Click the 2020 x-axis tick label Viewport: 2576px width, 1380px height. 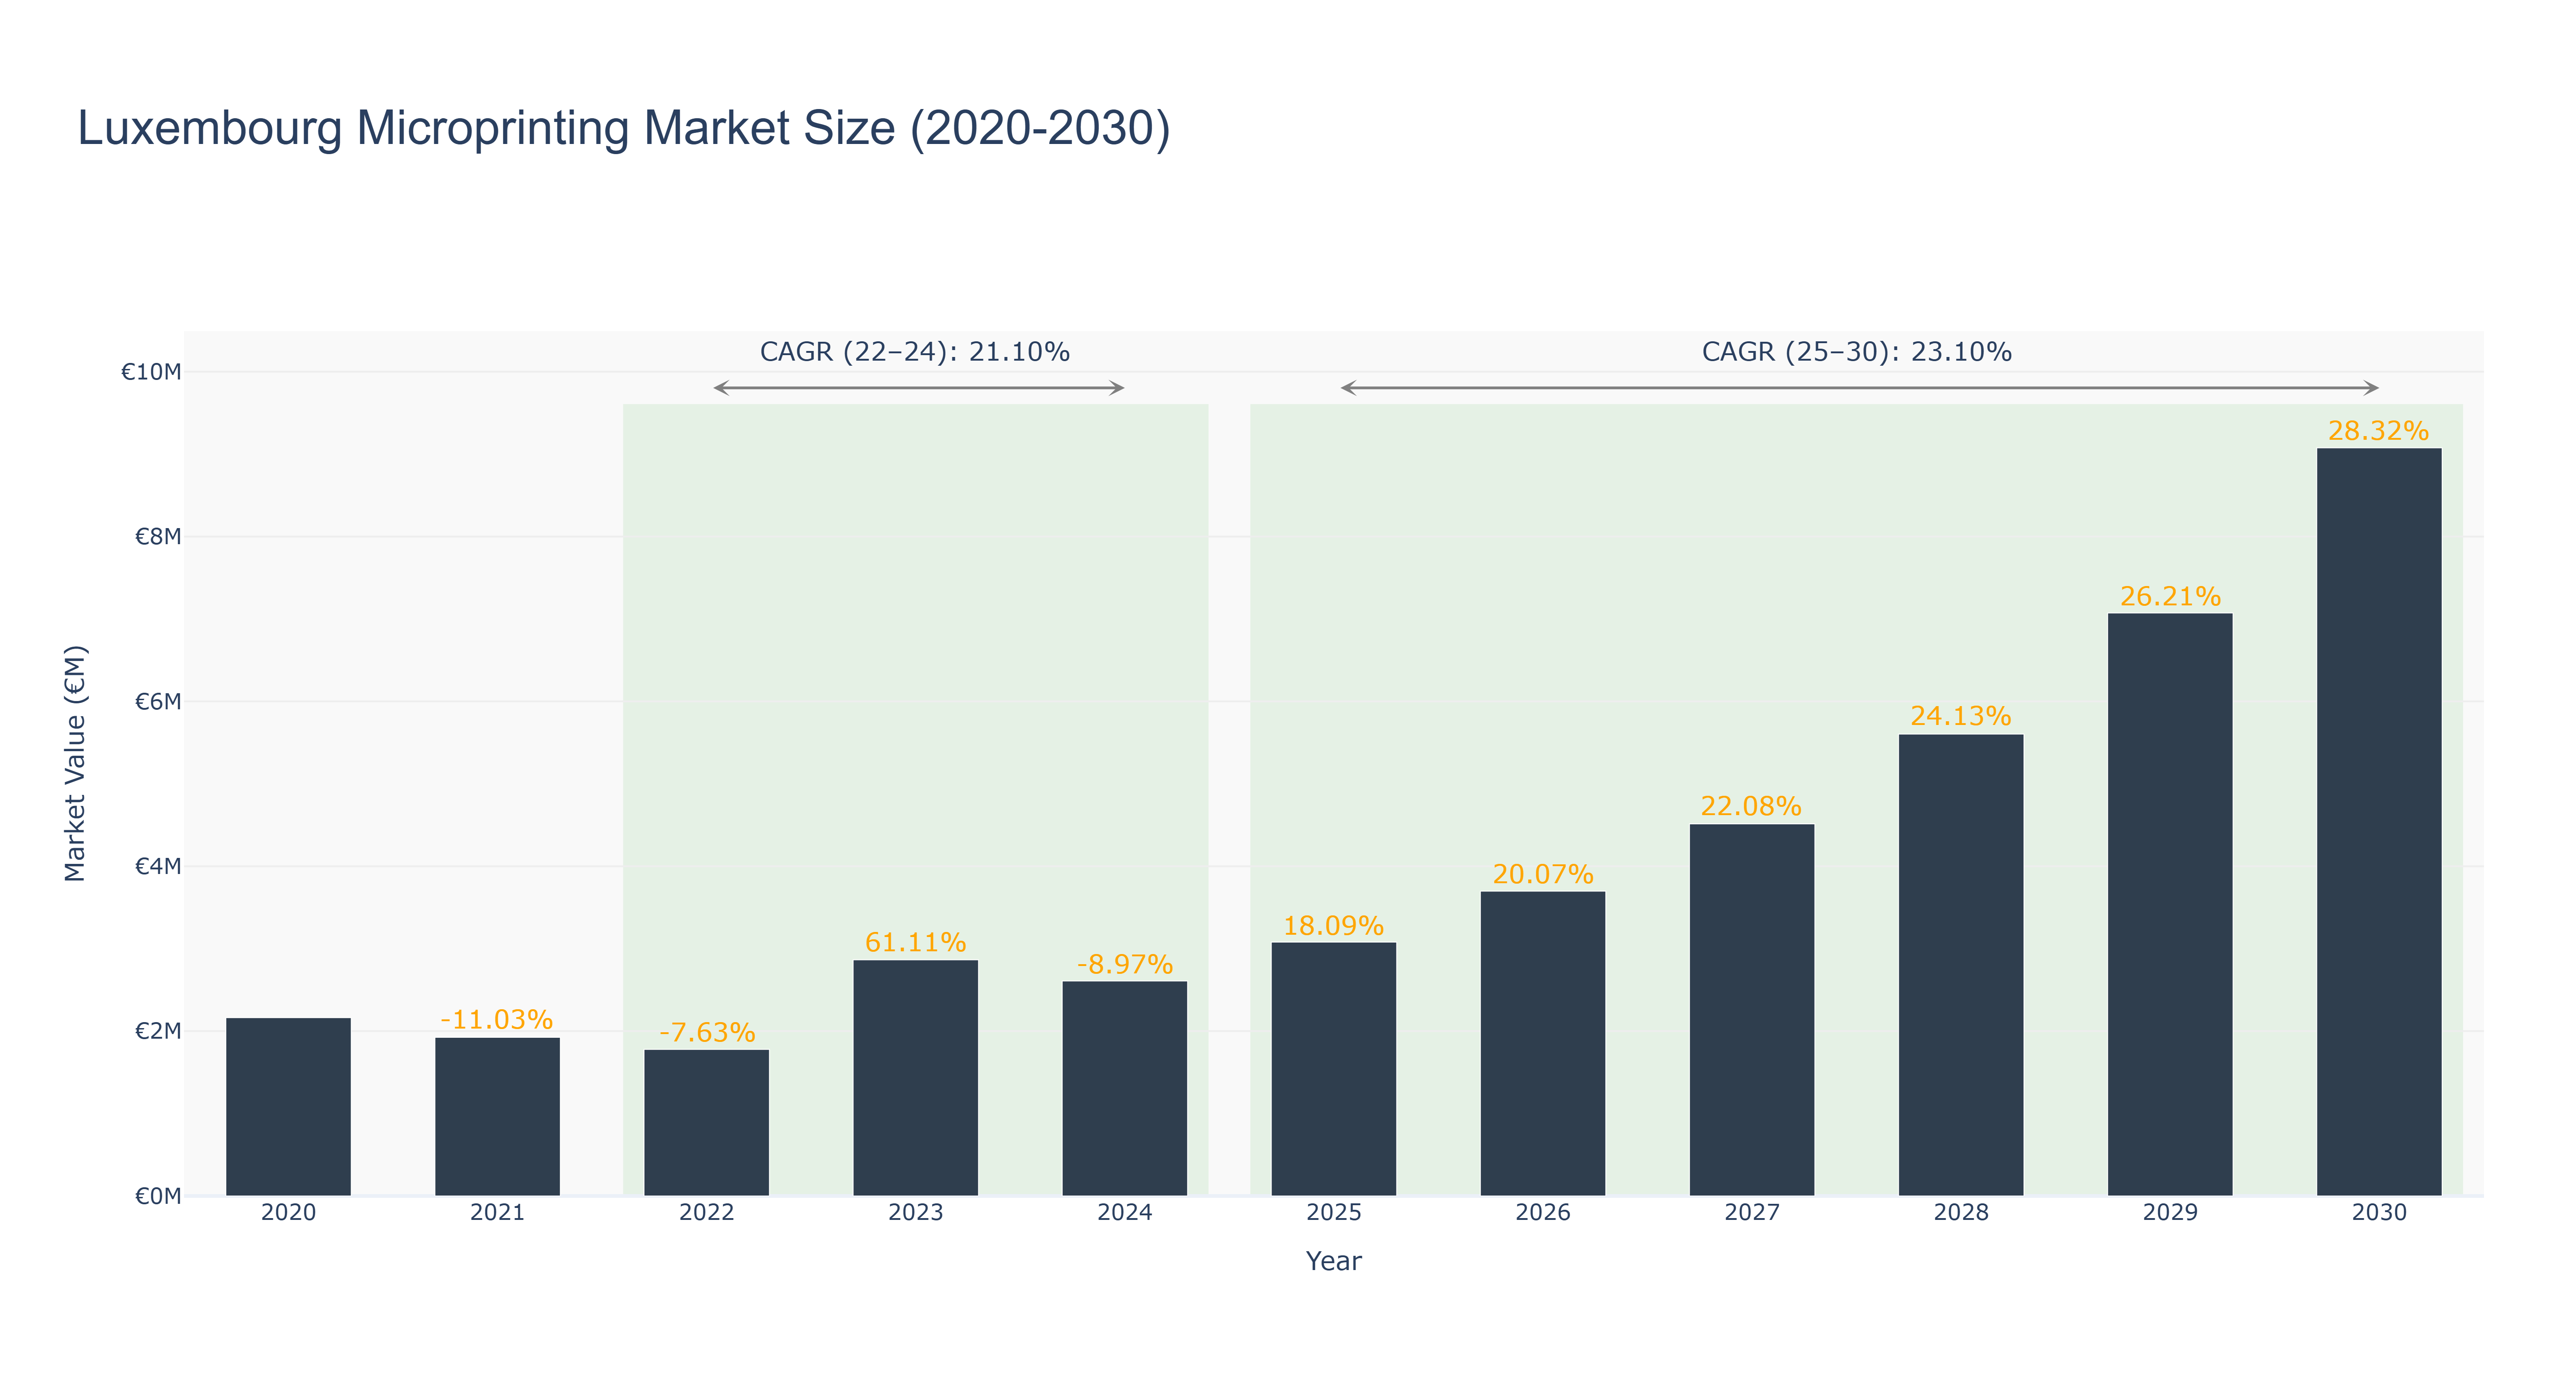288,1213
